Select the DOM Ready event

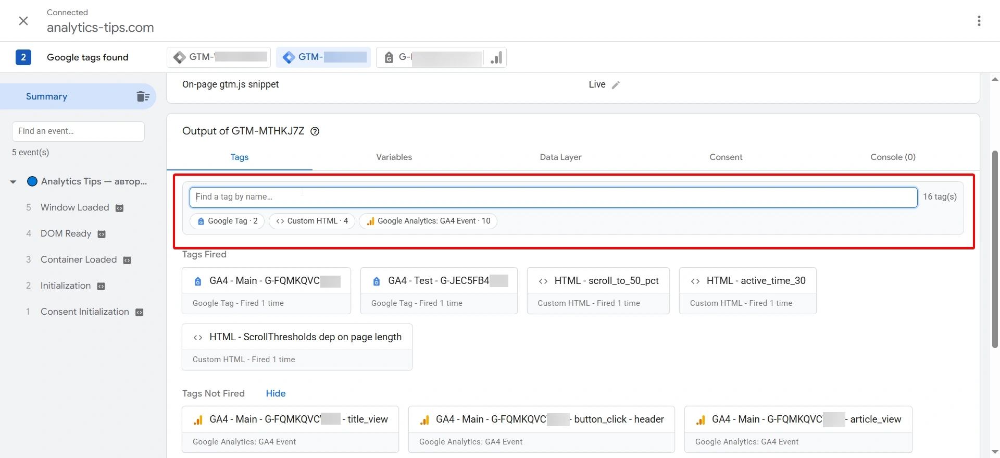point(66,233)
